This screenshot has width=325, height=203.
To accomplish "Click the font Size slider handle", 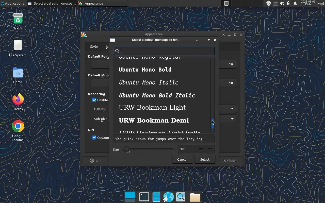I will 126,149.
